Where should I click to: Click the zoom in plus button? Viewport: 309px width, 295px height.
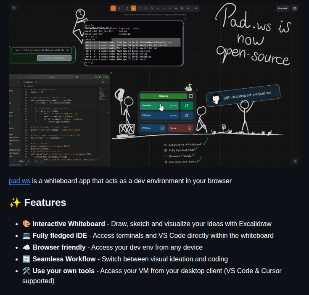pyautogui.click(x=29, y=161)
